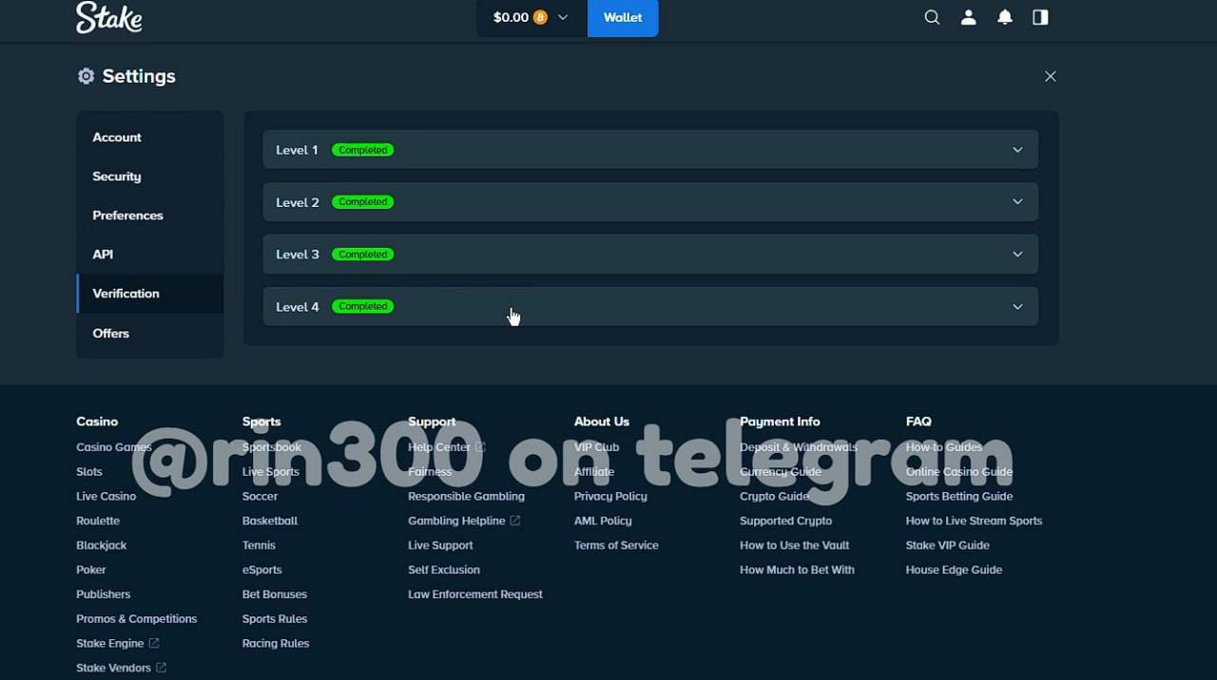Viewport: 1217px width, 680px height.
Task: Select the Offers settings tab
Action: coord(150,333)
